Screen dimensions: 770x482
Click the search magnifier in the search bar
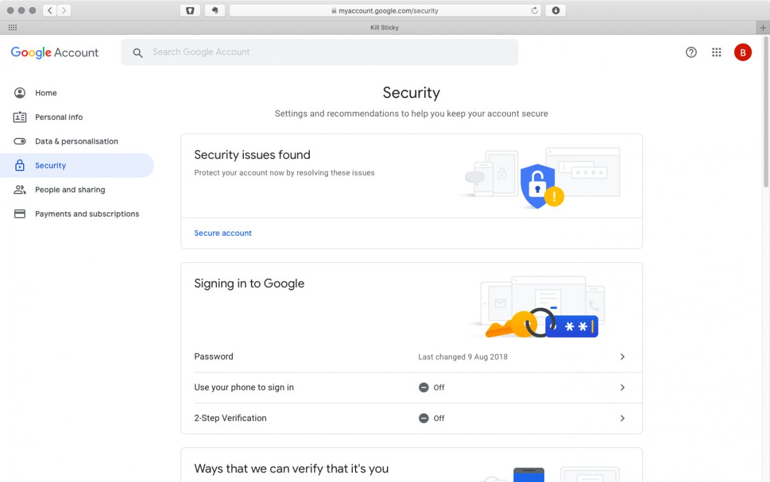pyautogui.click(x=138, y=52)
